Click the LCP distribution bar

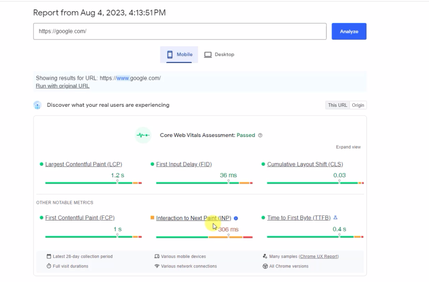click(93, 183)
